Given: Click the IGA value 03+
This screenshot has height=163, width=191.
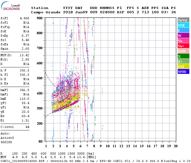Looking at the screenshot, I should click(165, 12).
